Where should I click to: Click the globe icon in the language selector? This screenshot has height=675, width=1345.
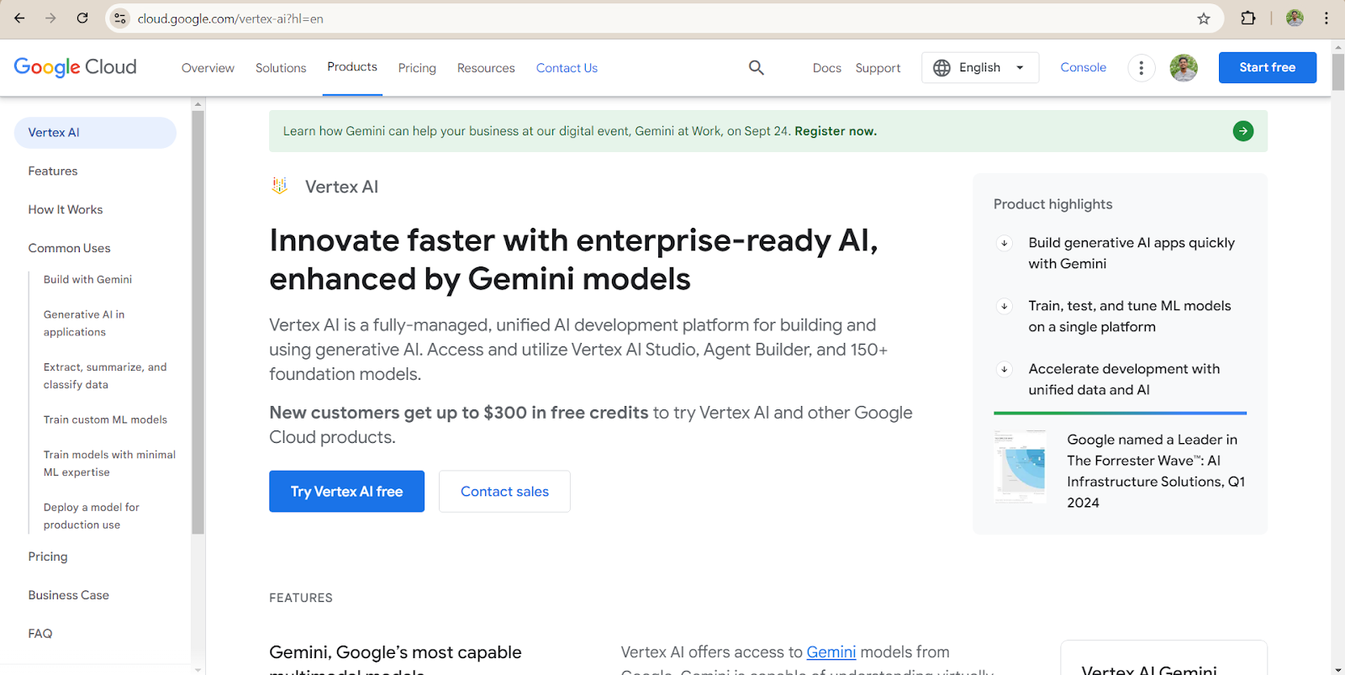click(941, 67)
